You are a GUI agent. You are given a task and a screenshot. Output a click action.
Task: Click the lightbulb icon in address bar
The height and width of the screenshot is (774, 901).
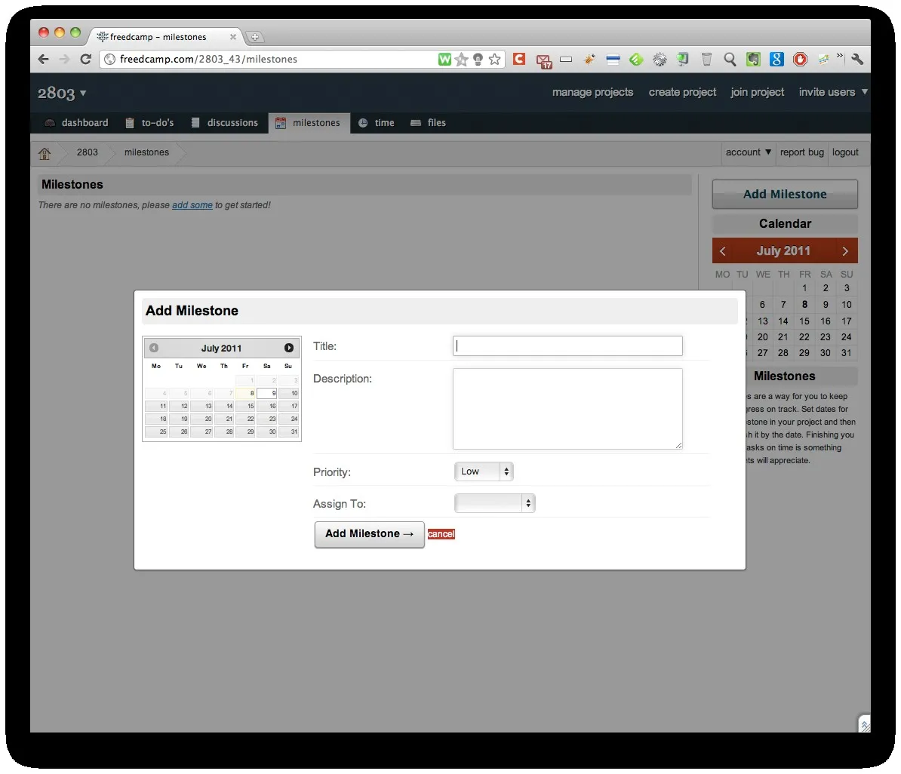click(x=478, y=59)
